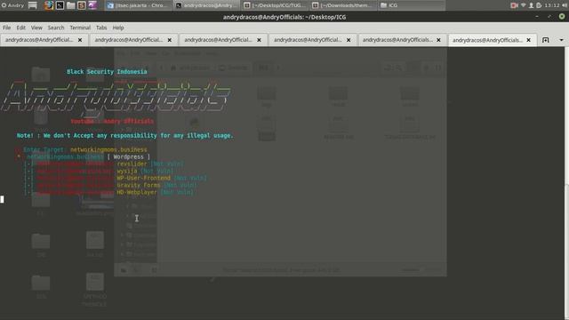The height and width of the screenshot is (320, 569).
Task: Click the show desktop icon in the panel
Action: tap(33, 5)
